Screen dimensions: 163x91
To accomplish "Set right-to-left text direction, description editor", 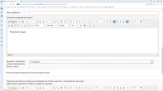I will (130, 22).
